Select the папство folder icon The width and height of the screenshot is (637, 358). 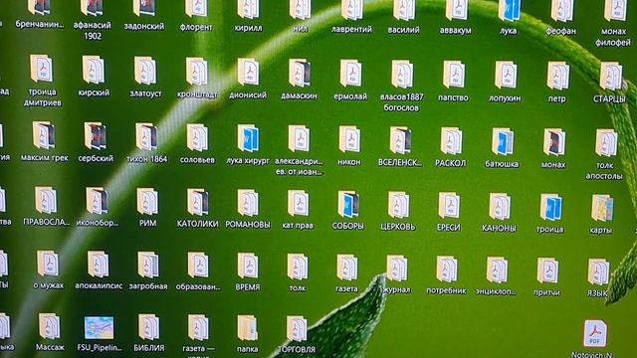(454, 76)
